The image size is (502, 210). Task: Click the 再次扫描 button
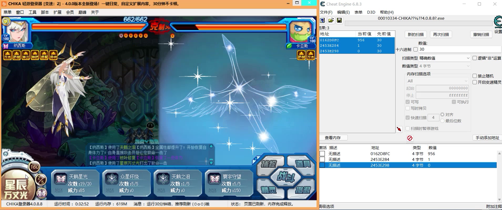coord(441,34)
